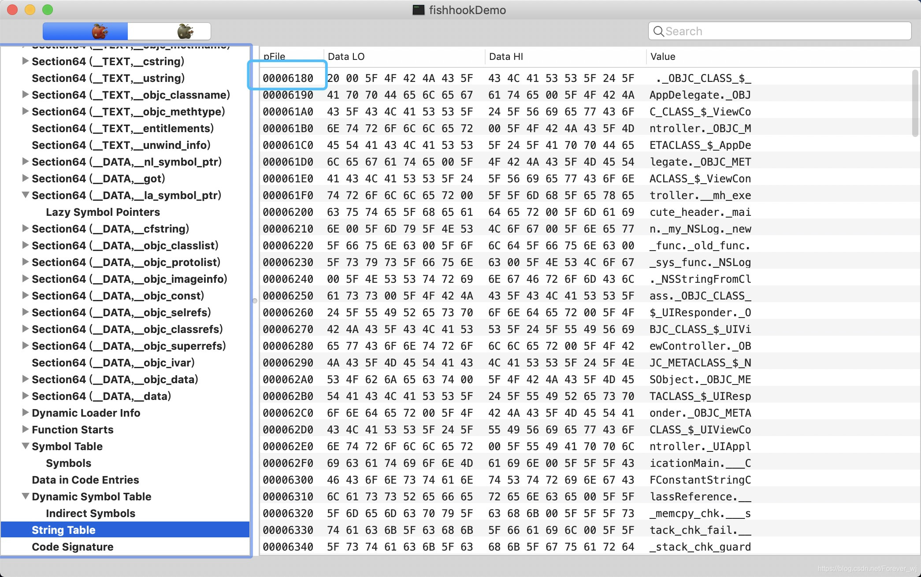Collapse the Dynamic Symbol Table node
This screenshot has height=577, width=921.
(26, 496)
